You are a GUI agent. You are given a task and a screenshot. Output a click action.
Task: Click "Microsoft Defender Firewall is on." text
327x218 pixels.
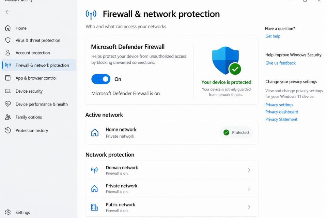point(126,93)
